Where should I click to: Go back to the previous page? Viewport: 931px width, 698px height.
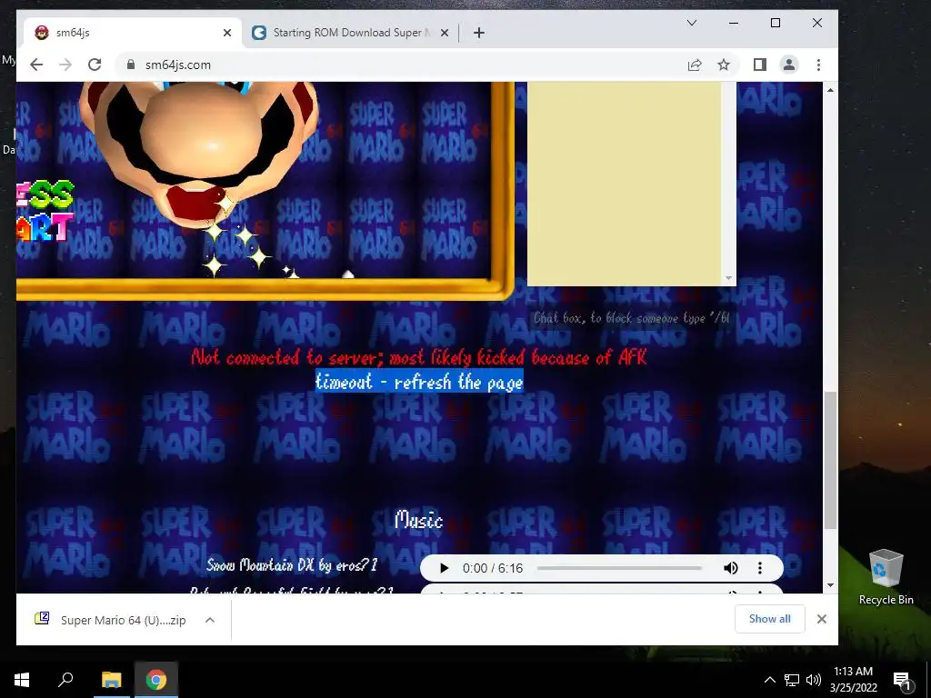[36, 65]
